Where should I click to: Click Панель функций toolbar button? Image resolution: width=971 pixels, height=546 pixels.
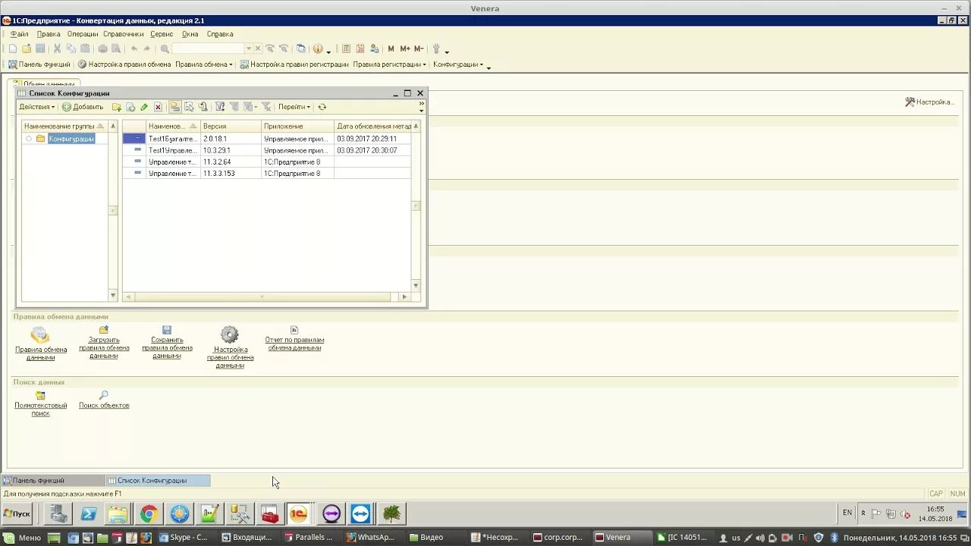click(39, 64)
